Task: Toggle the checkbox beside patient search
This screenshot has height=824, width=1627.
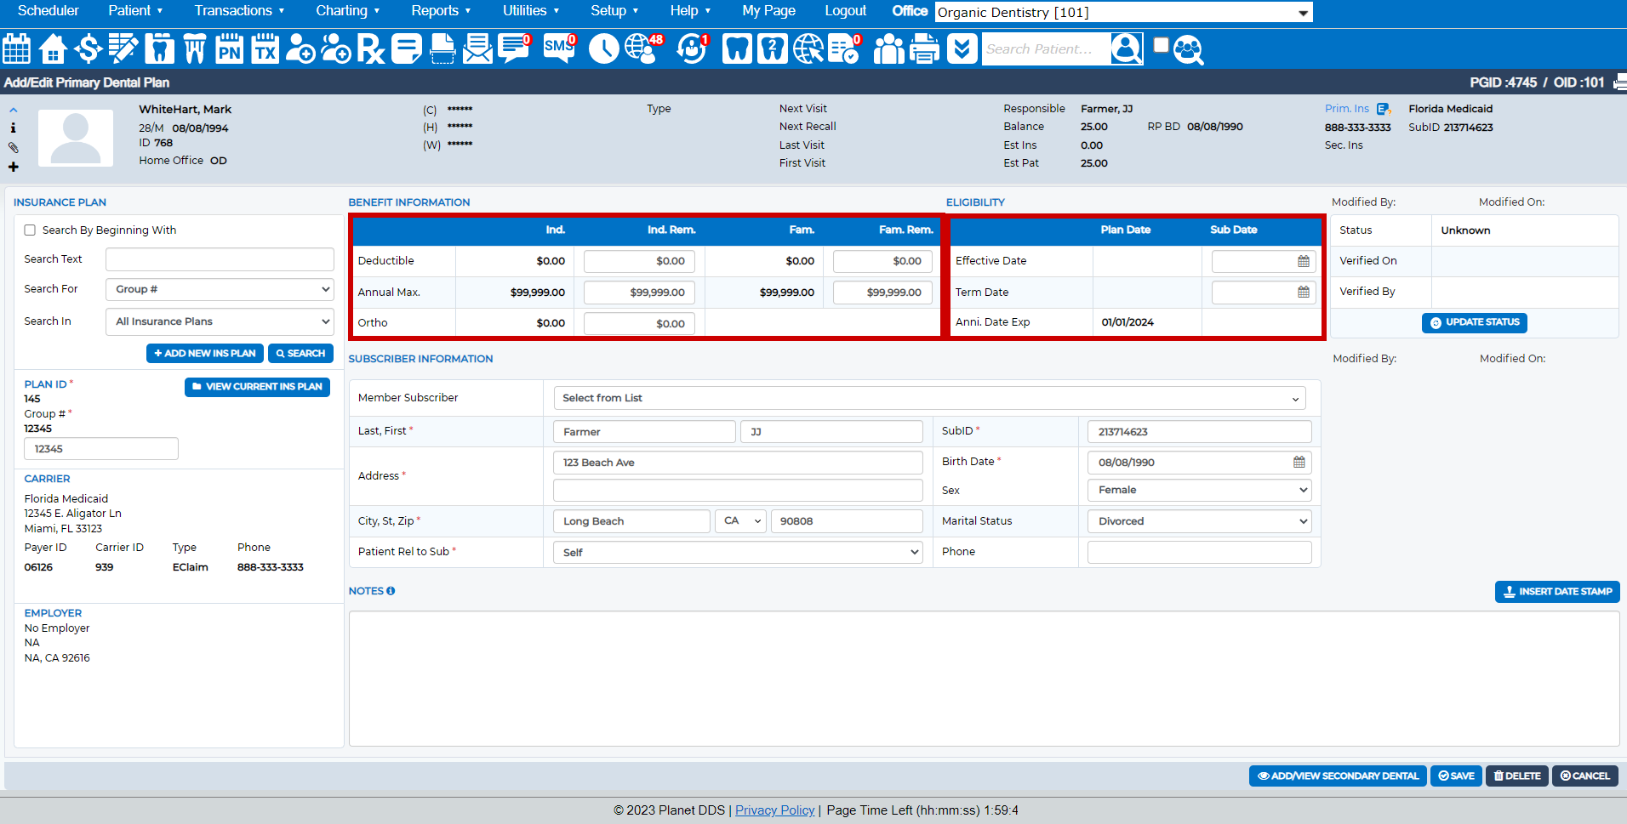Action: (x=1161, y=45)
